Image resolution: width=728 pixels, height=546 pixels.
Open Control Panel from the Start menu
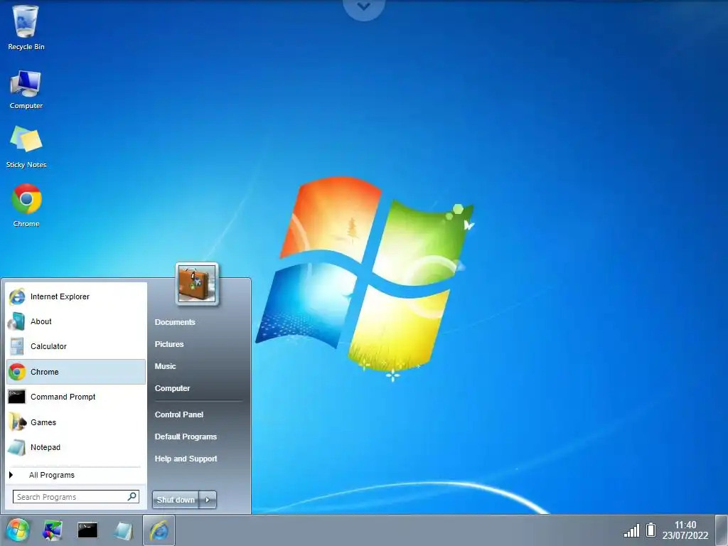tap(178, 414)
